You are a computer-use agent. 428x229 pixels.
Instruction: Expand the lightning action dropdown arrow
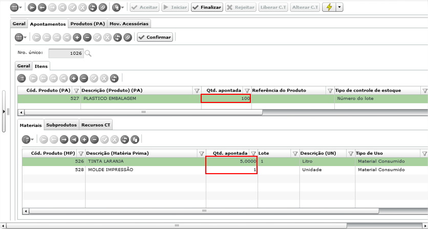pyautogui.click(x=339, y=8)
